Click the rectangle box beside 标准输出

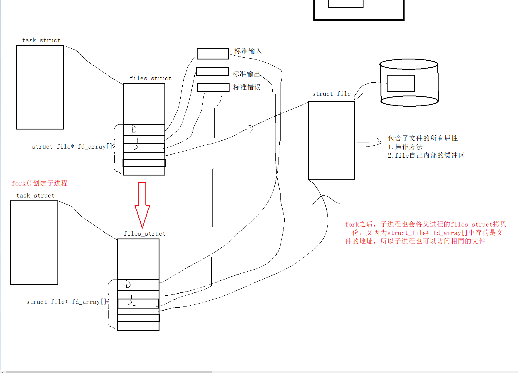pos(213,72)
